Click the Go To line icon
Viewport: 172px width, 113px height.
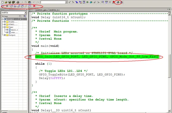coord(84,2)
